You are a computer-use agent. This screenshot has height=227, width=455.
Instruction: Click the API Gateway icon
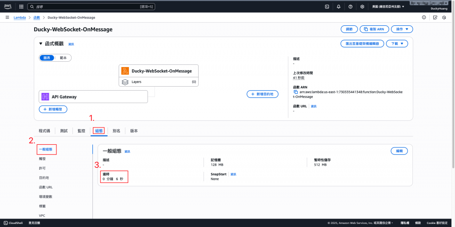45,97
